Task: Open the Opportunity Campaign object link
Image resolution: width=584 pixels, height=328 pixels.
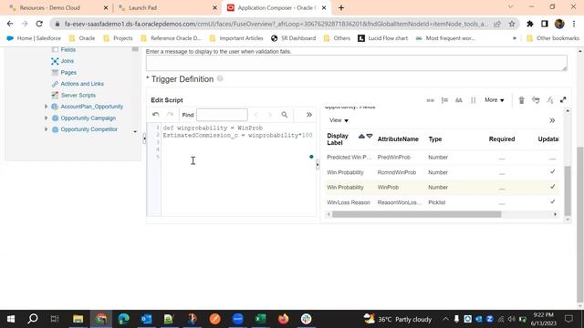Action: click(89, 118)
